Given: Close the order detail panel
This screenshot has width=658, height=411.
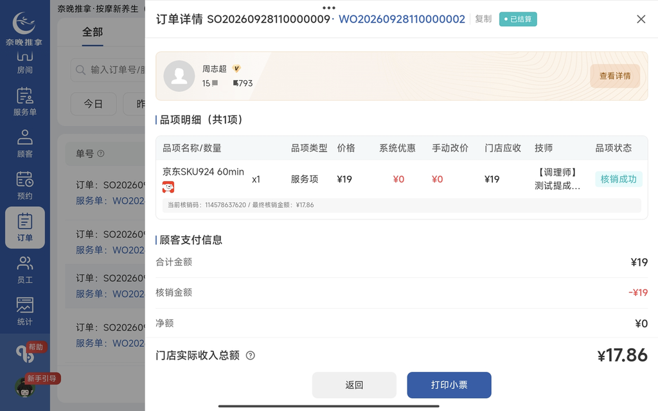Looking at the screenshot, I should [x=641, y=19].
